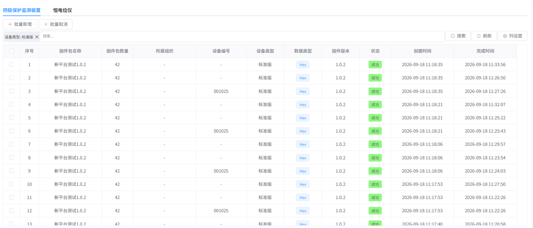
Task: Click the 创建时间 column header
Action: pyautogui.click(x=422, y=51)
